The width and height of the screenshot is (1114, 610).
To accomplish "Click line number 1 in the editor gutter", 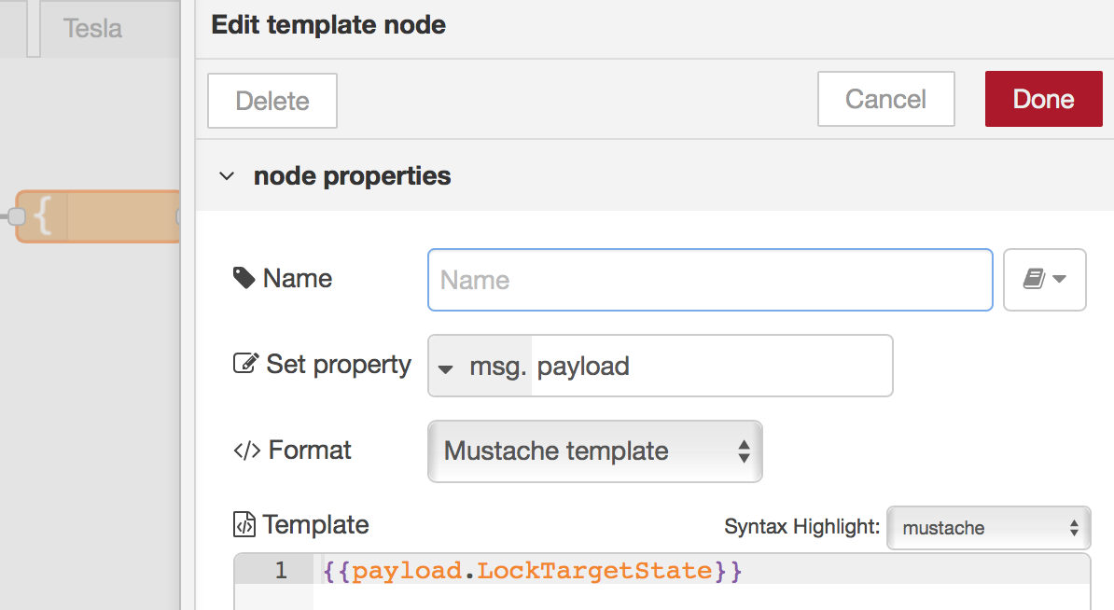I will coord(281,570).
